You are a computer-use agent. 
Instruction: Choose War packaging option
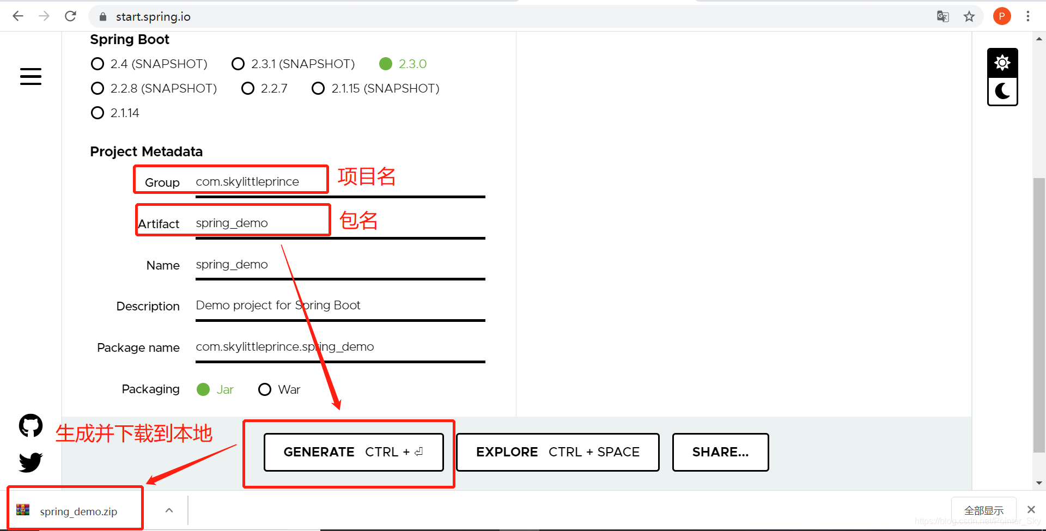click(279, 389)
